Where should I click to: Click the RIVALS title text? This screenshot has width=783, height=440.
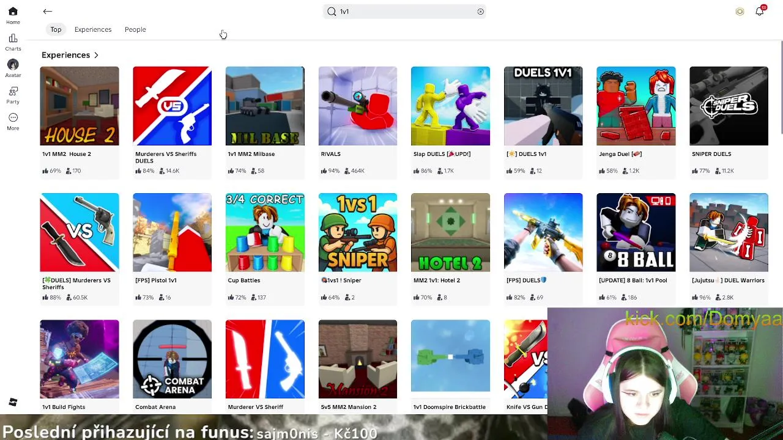coord(330,154)
